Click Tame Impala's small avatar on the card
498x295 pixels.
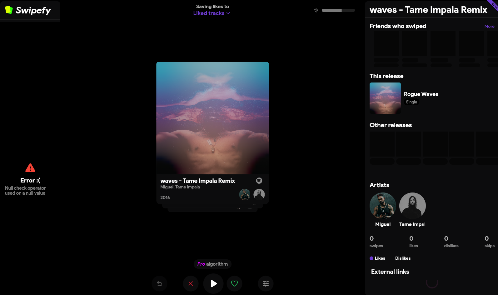259,194
